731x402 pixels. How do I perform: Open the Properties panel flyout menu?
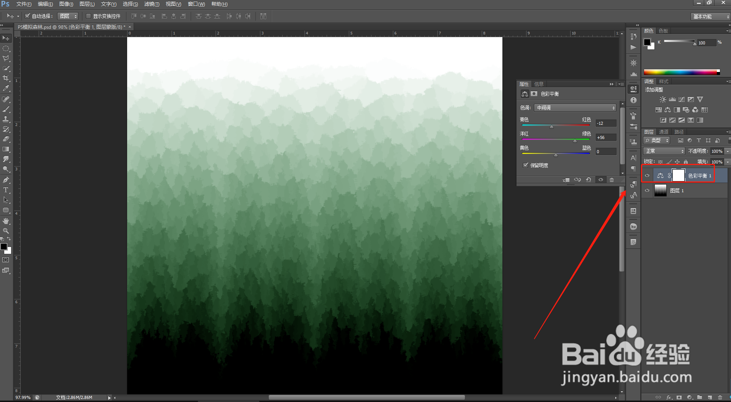pos(621,84)
